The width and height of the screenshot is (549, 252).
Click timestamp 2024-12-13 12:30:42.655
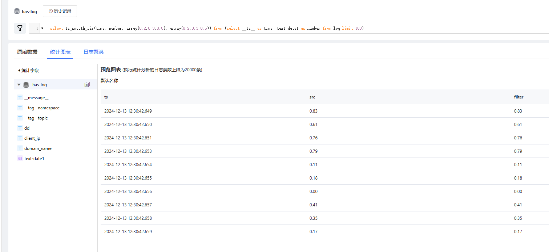tap(128, 178)
